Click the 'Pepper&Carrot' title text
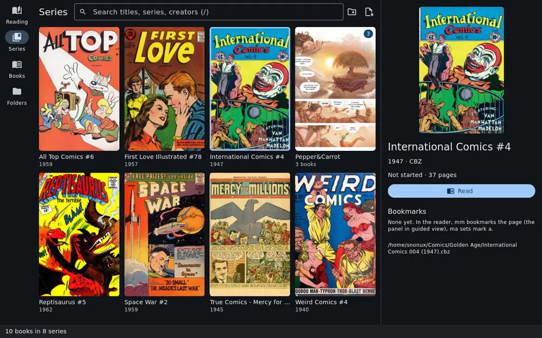Screen dimensions: 542x338 coord(318,157)
